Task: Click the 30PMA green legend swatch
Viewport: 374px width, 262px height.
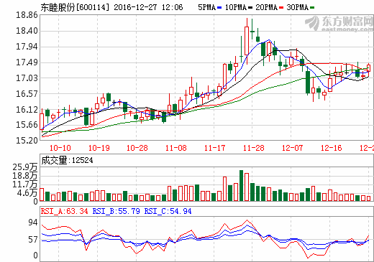Action: [x=312, y=8]
